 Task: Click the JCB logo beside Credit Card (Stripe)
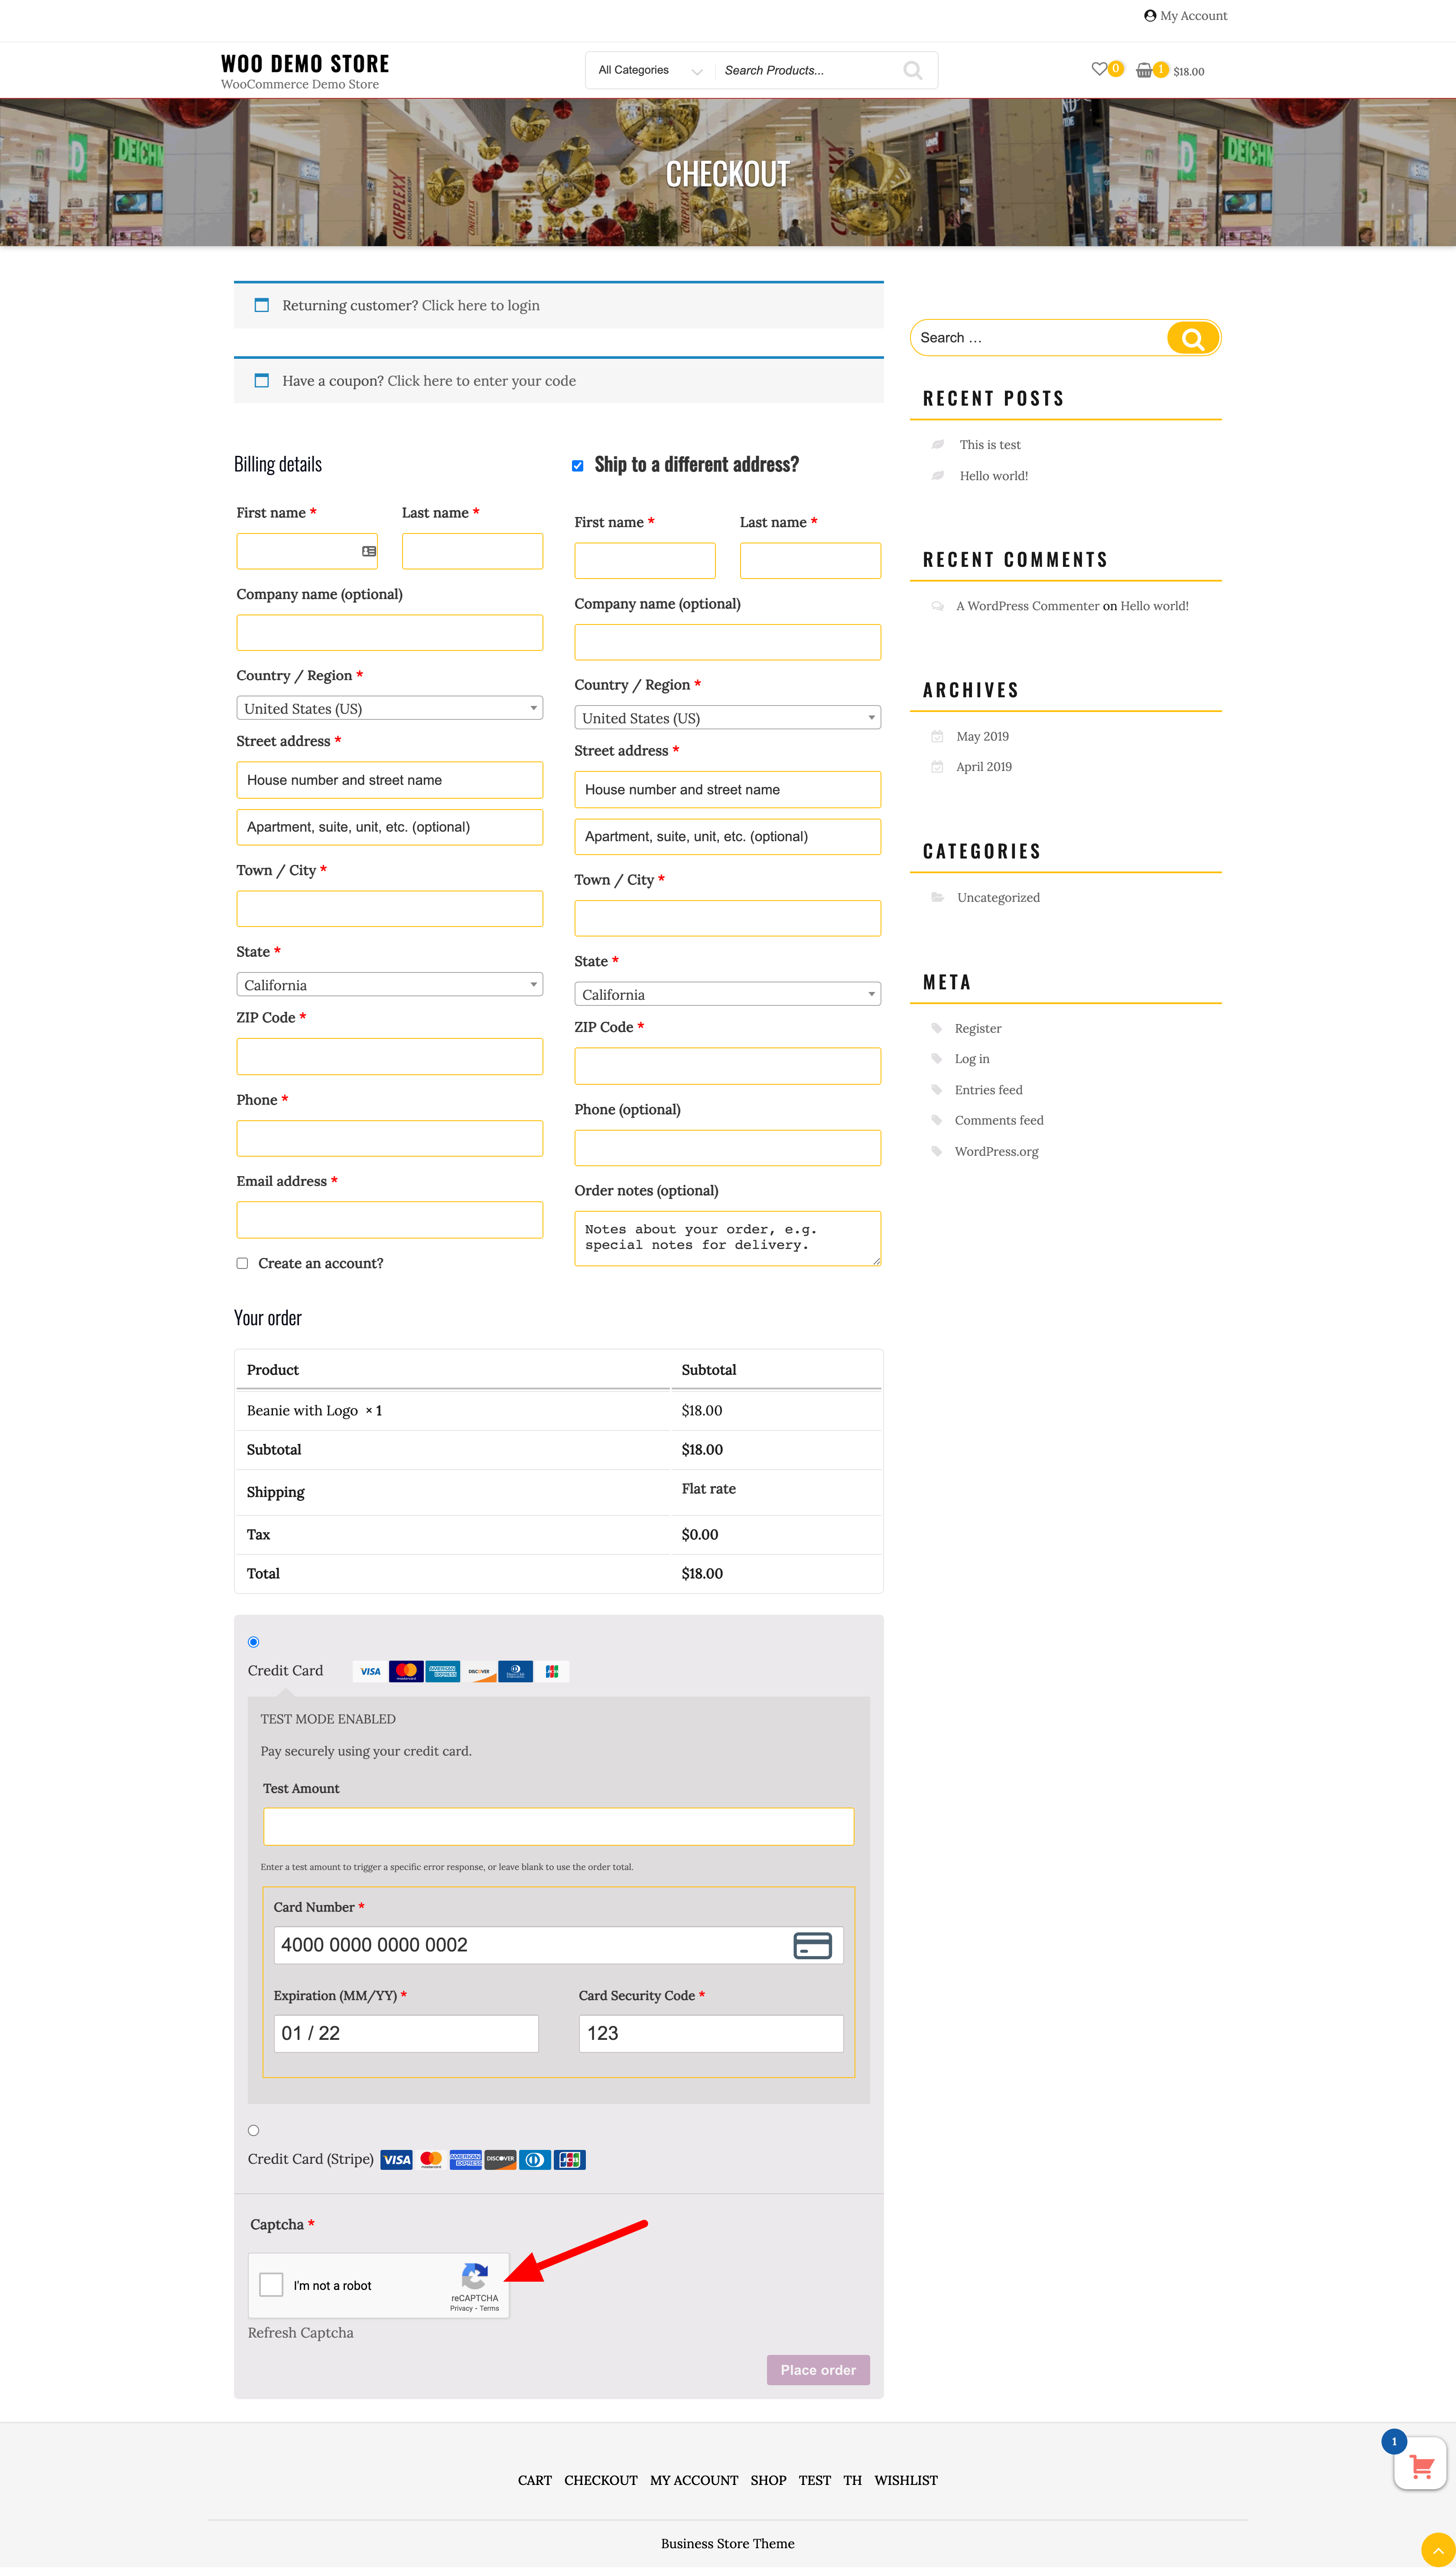pyautogui.click(x=570, y=2160)
